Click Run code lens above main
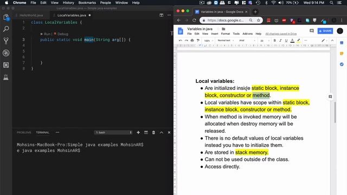This screenshot has width=347, height=195. point(46,34)
